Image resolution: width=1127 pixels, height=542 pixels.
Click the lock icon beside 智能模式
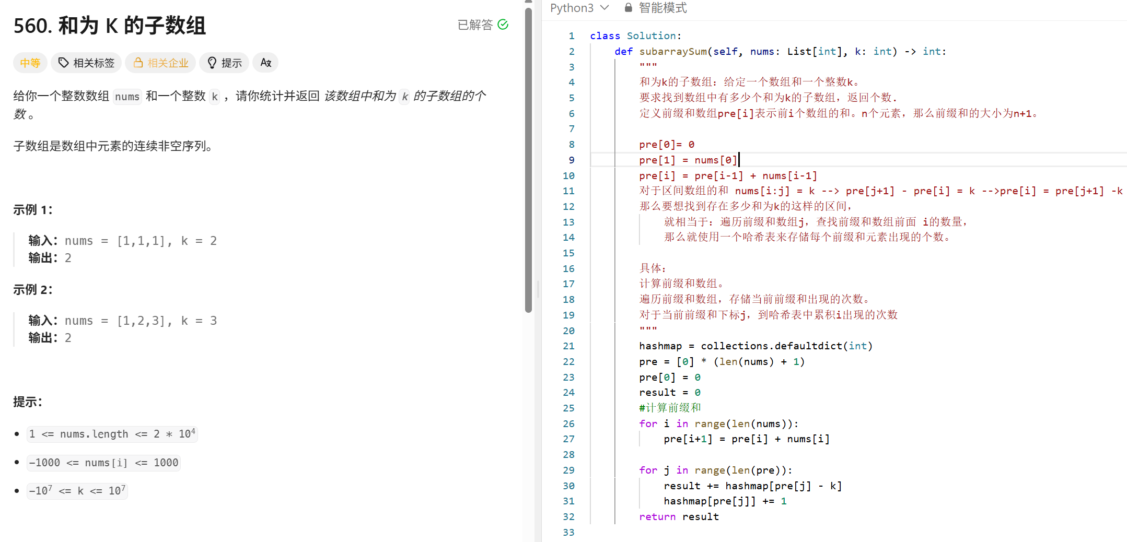[629, 8]
